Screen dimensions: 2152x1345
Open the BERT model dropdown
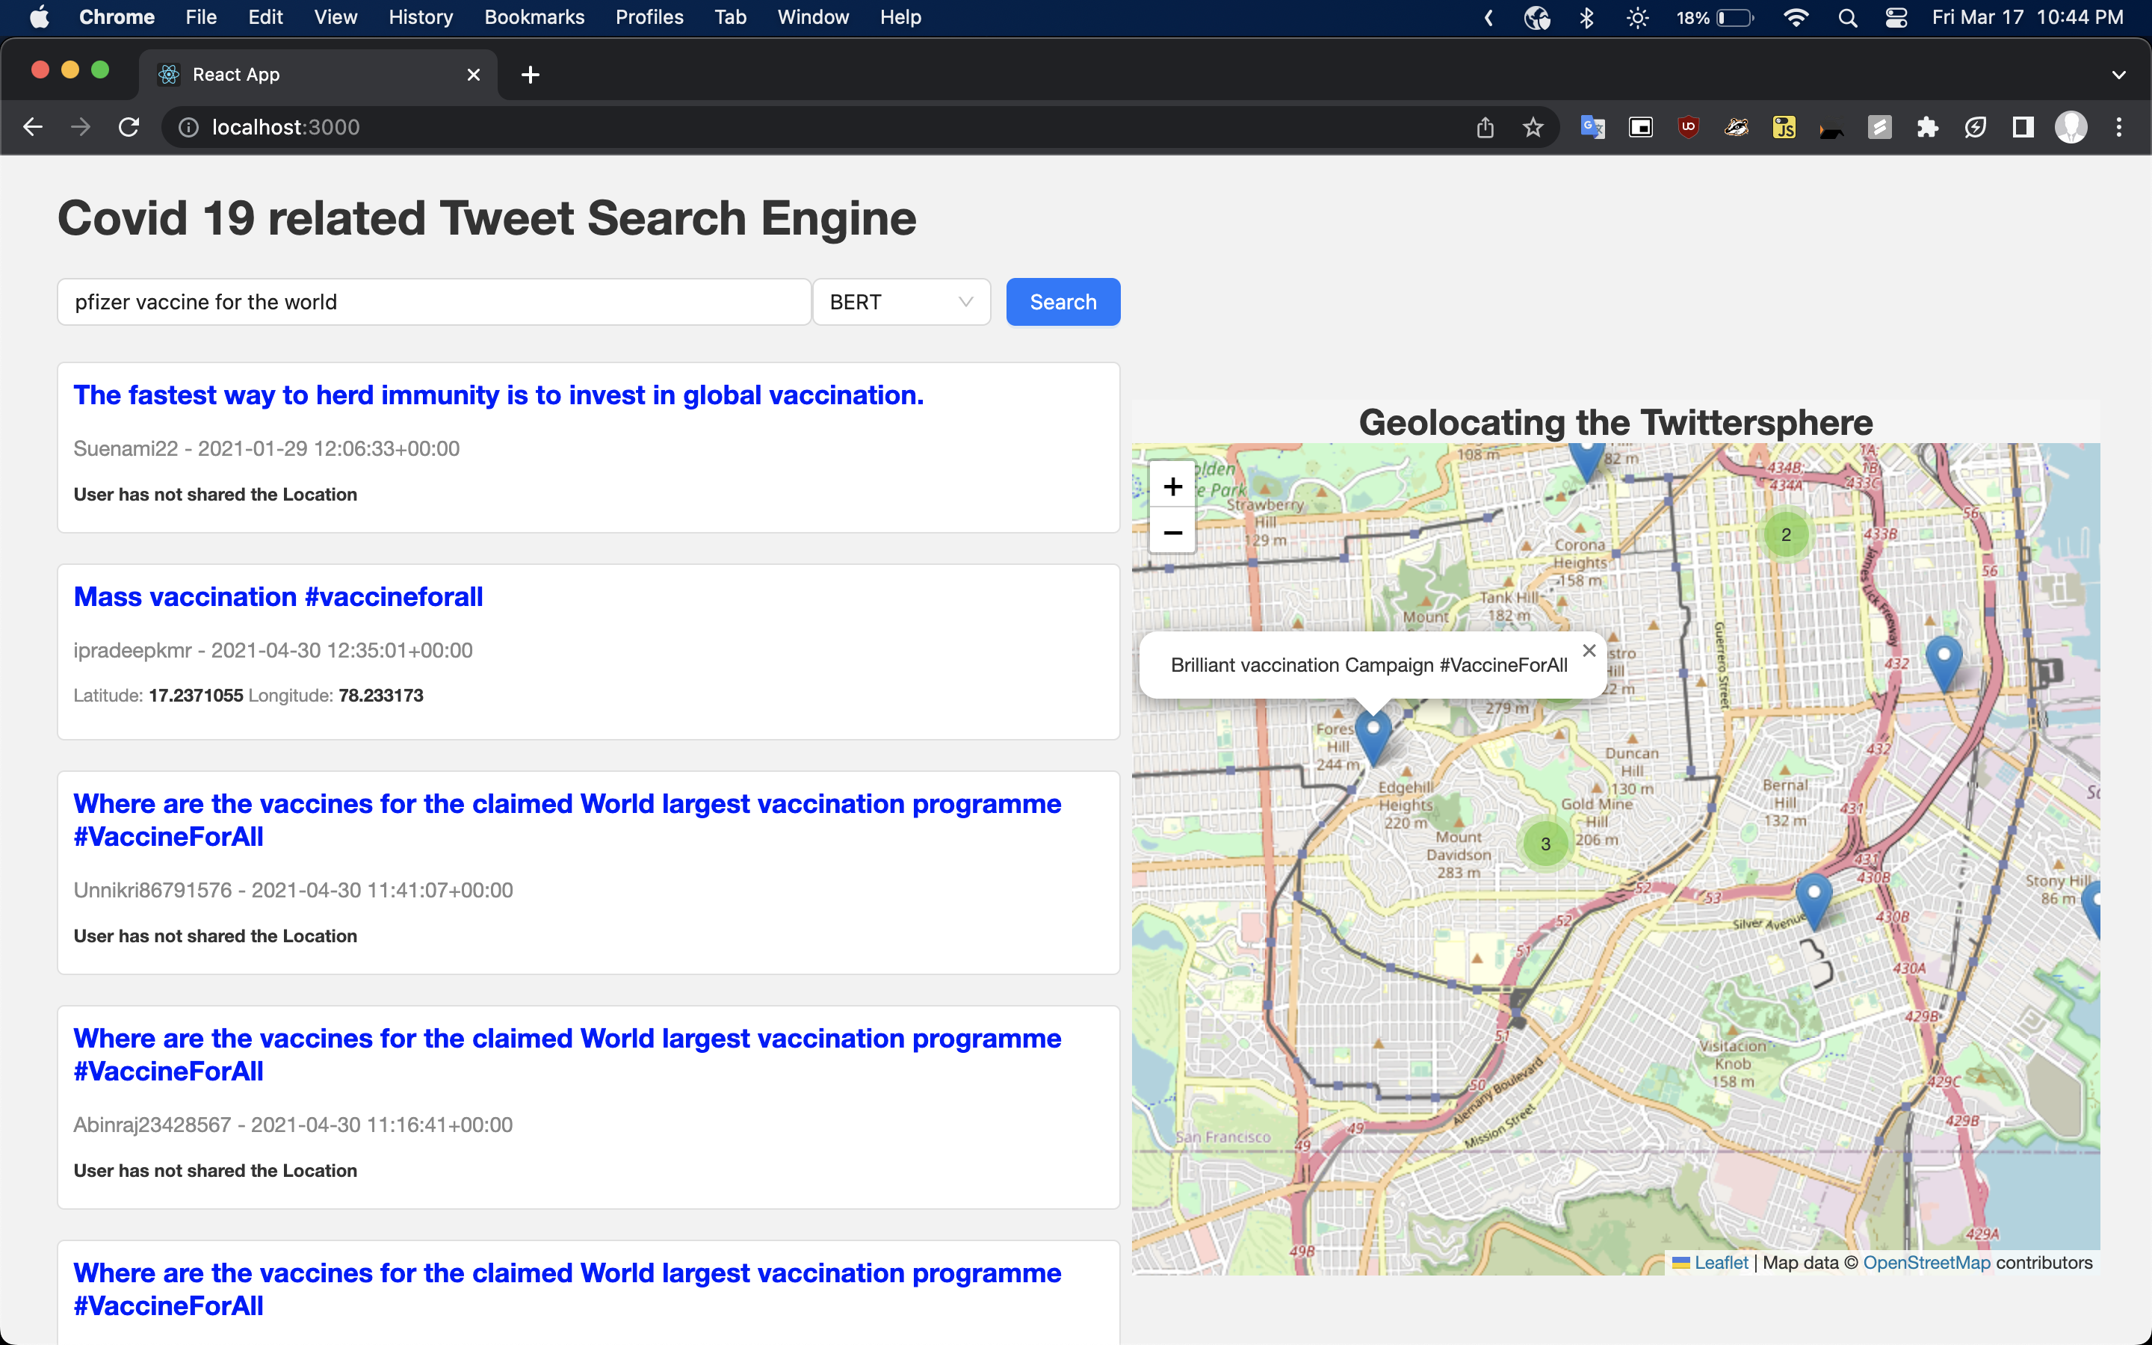click(x=901, y=303)
